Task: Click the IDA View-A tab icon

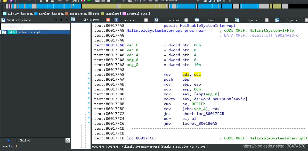Action: coord(73,19)
